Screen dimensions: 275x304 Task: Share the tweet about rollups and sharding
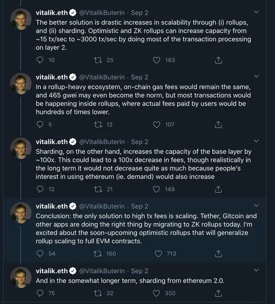pos(218,60)
